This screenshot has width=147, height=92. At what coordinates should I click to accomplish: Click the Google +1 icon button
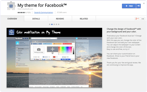pyautogui.click(x=137, y=19)
